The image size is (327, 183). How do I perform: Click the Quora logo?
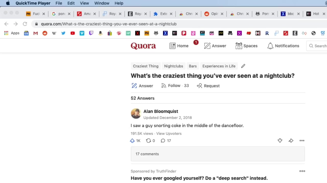[x=143, y=46]
